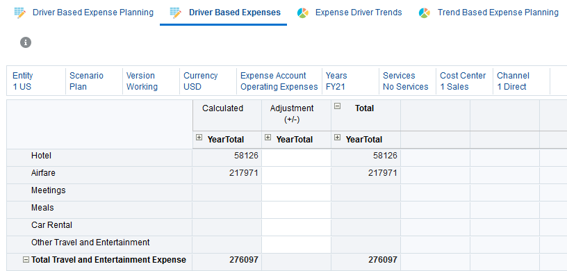Select the Car Rental row header

99,227
